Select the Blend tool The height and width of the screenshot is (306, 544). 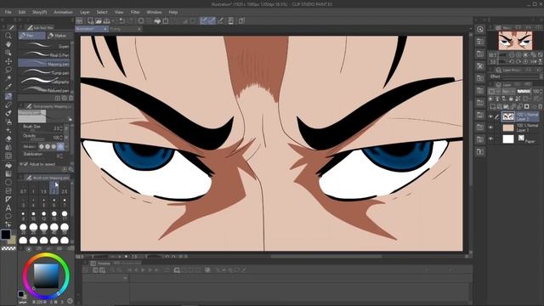8,147
